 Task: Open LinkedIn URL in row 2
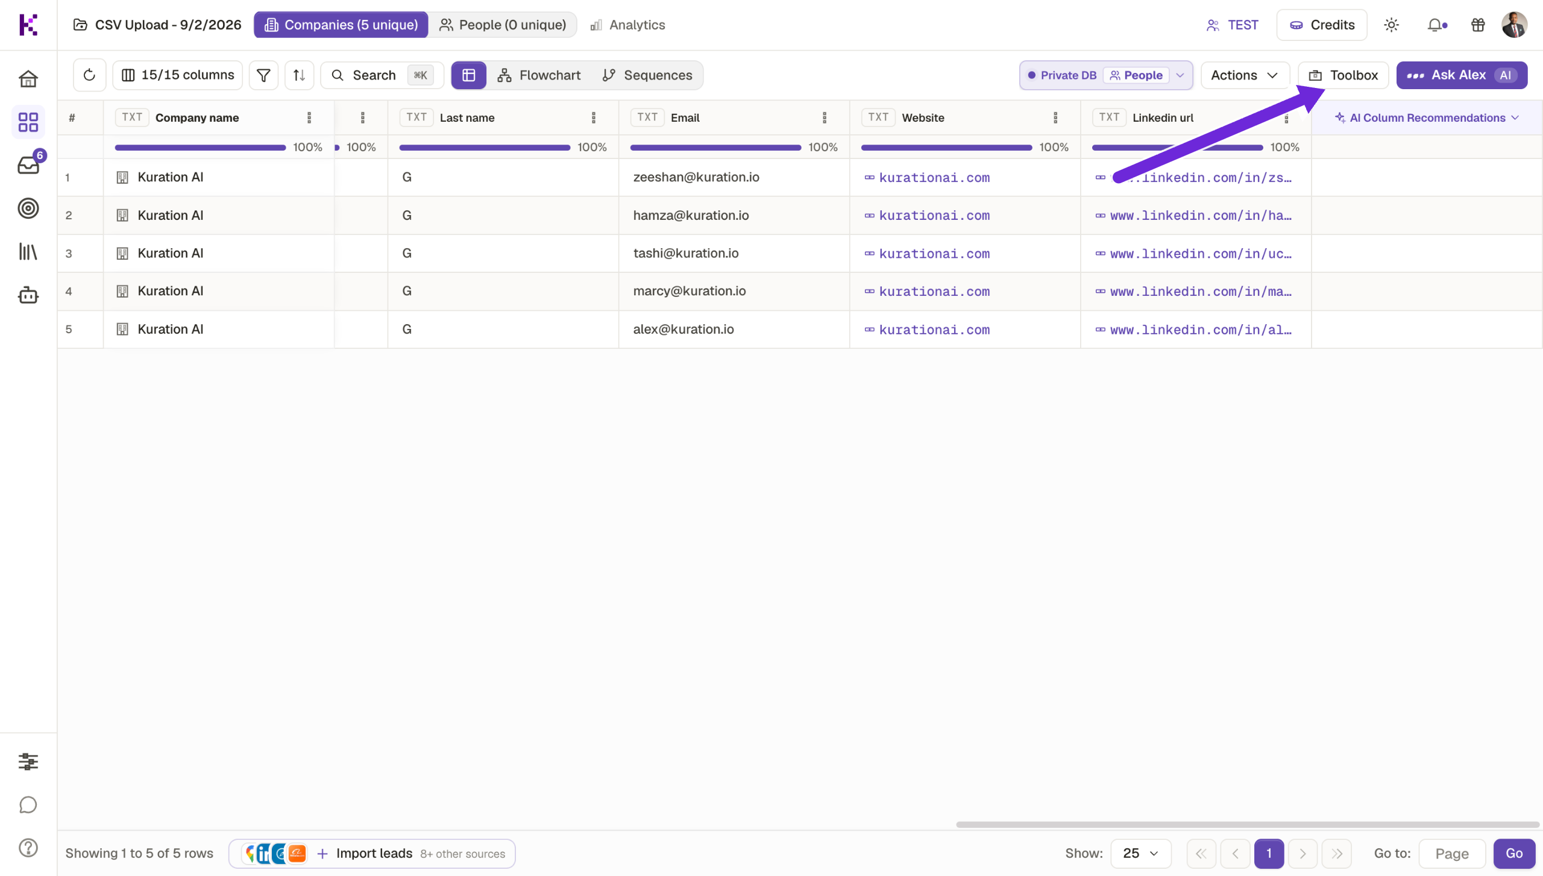point(1200,216)
